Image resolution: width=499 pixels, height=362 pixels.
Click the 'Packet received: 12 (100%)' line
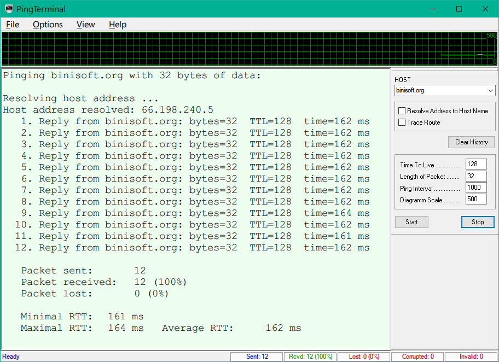coord(104,282)
